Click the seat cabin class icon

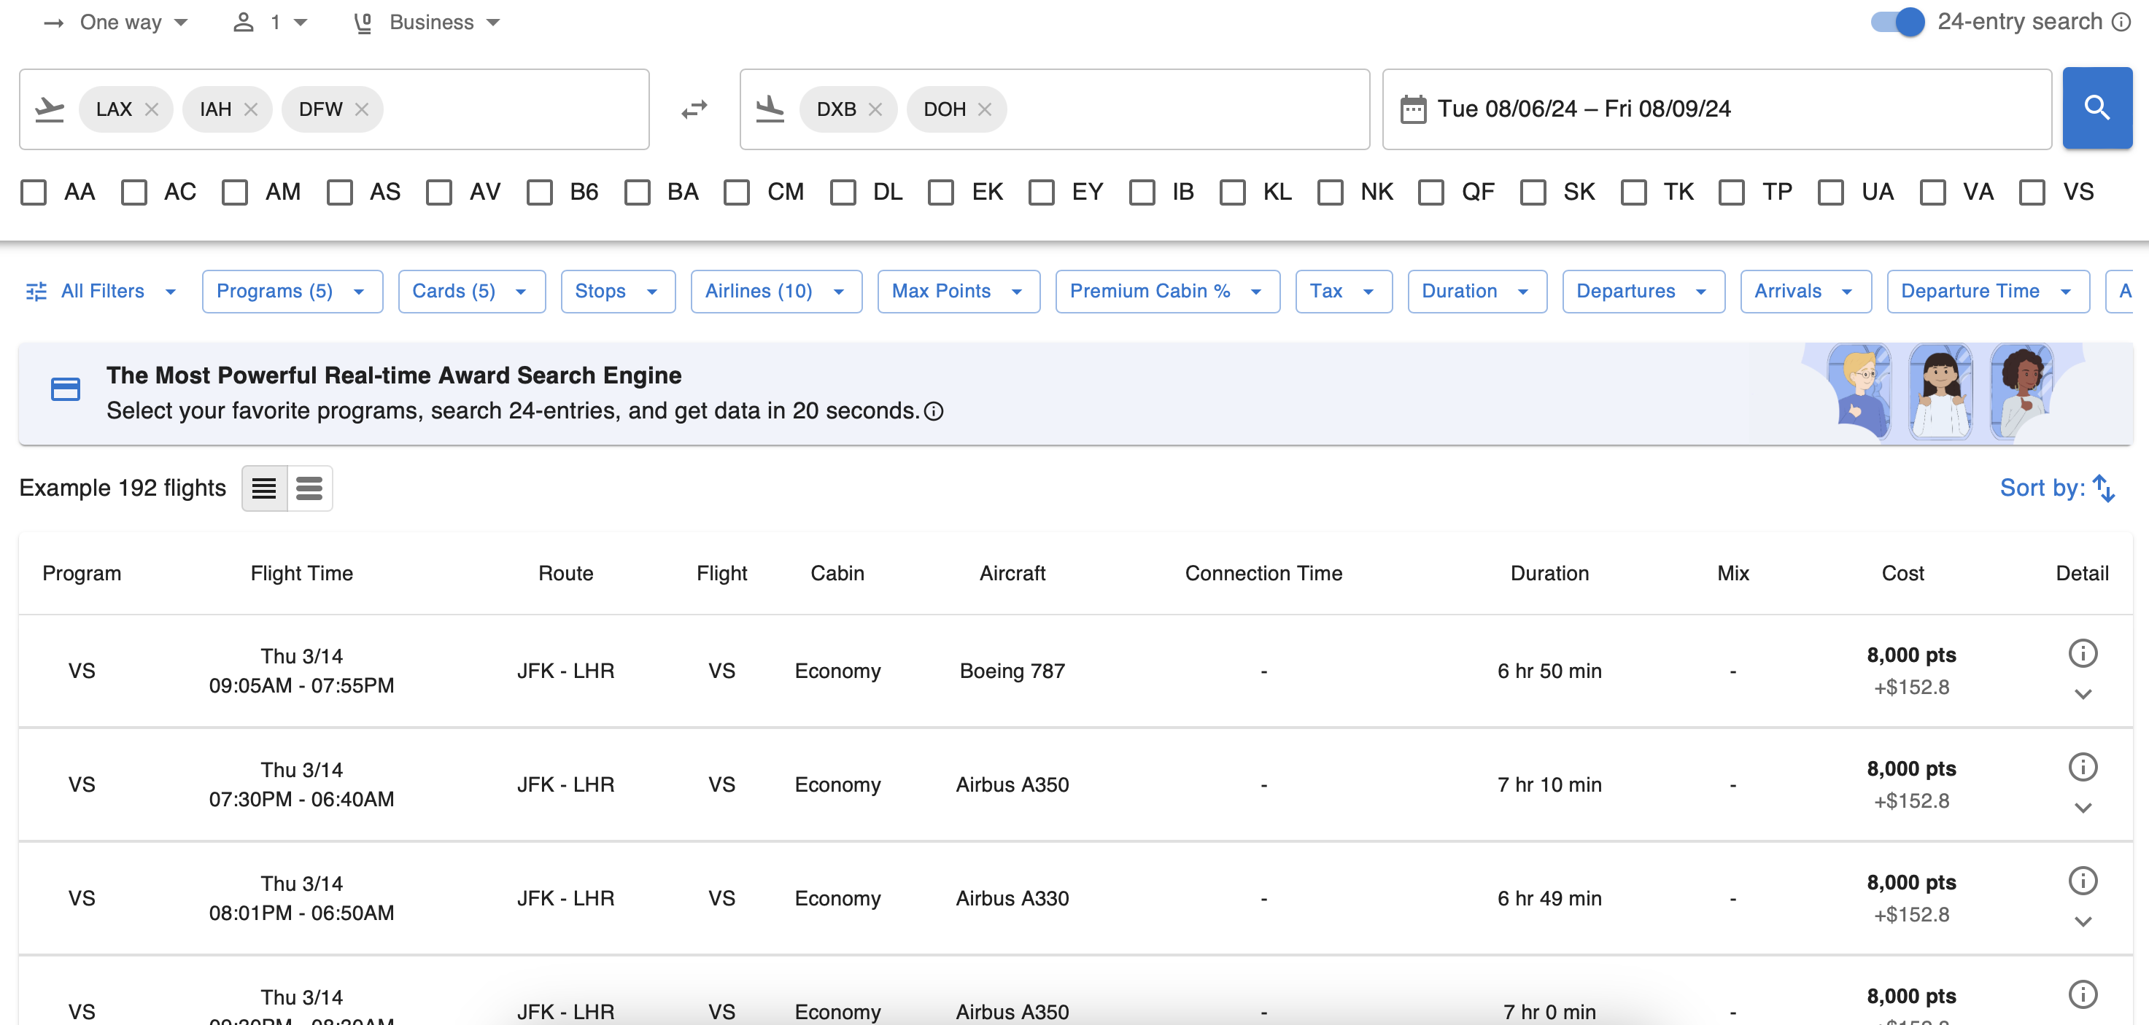tap(363, 23)
